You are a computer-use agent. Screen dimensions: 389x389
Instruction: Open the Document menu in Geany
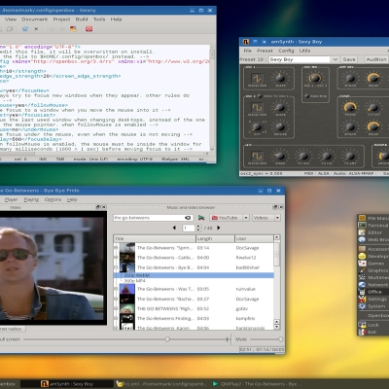[34, 19]
